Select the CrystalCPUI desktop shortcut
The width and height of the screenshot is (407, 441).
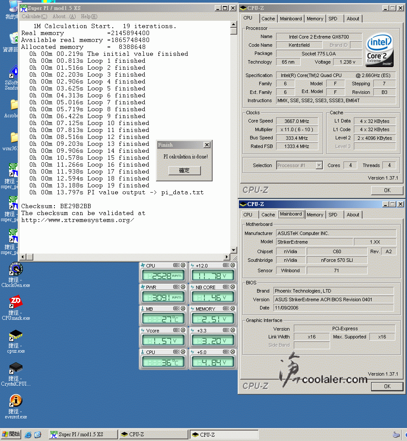[16, 374]
